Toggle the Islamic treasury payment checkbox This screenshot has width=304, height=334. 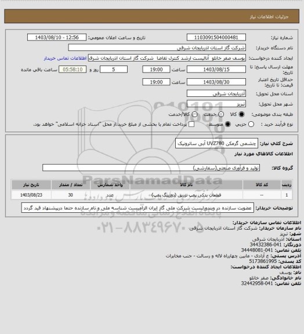pos(191,124)
